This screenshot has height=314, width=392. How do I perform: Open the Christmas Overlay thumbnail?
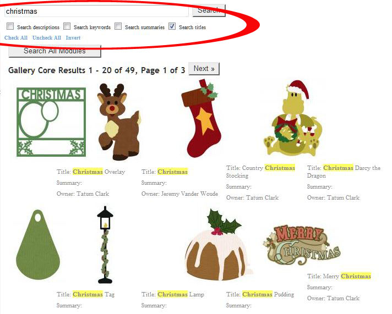[x=51, y=122]
